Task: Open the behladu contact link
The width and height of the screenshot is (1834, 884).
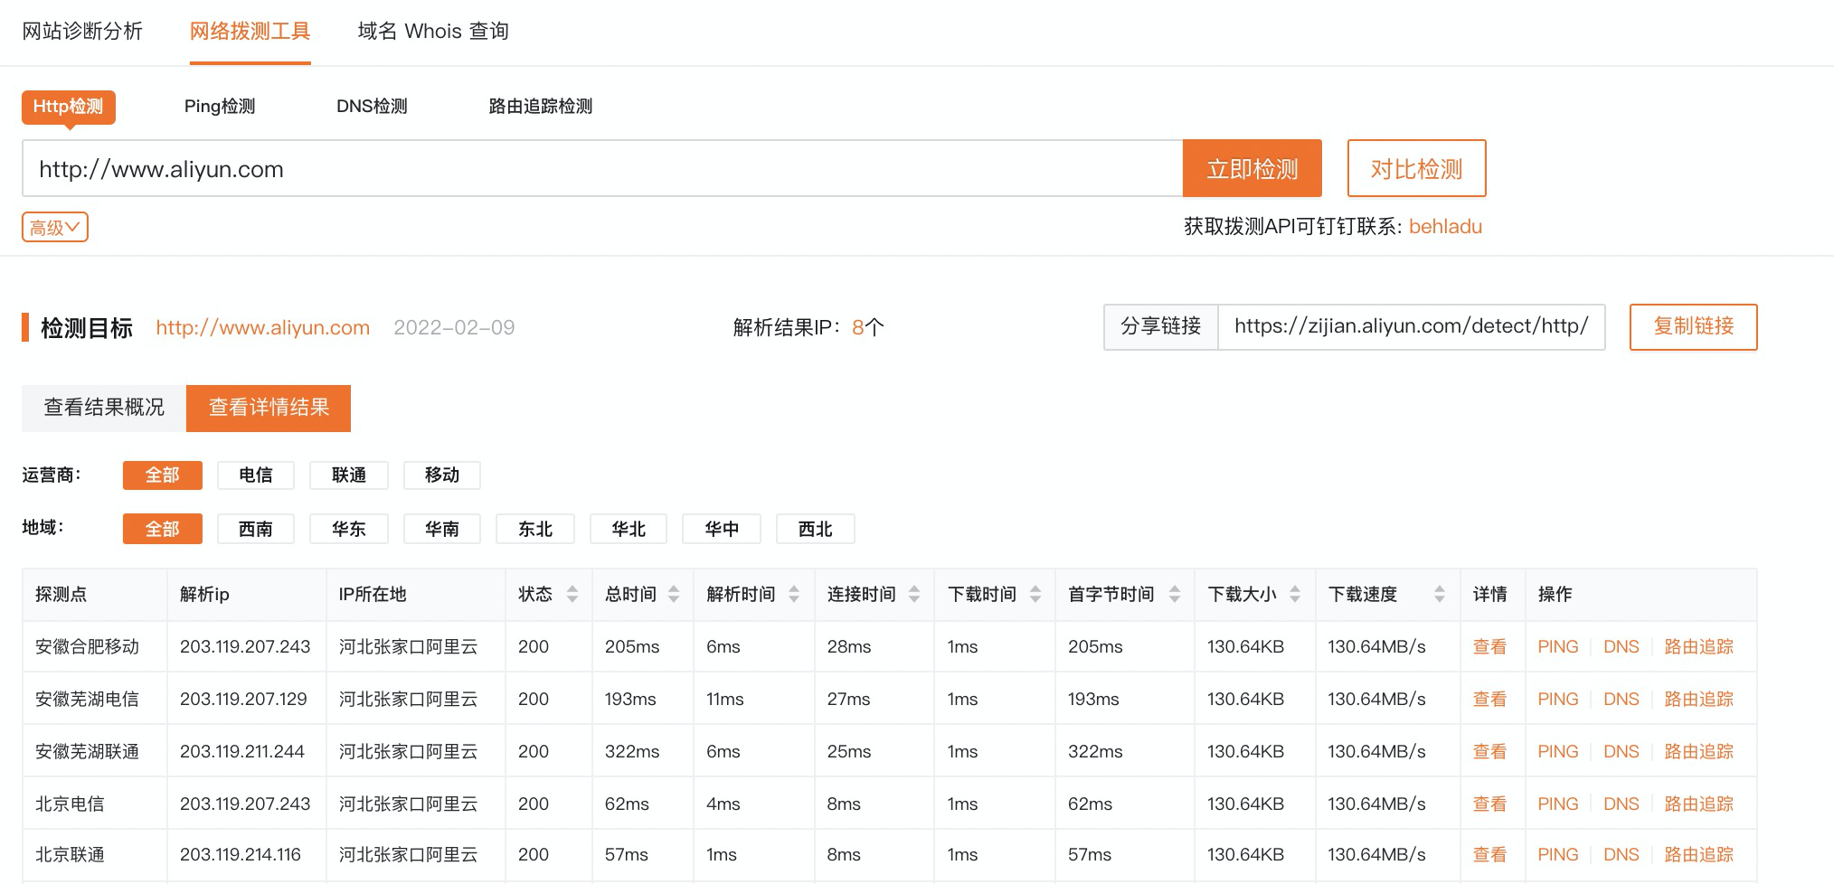Action: pos(1445,226)
